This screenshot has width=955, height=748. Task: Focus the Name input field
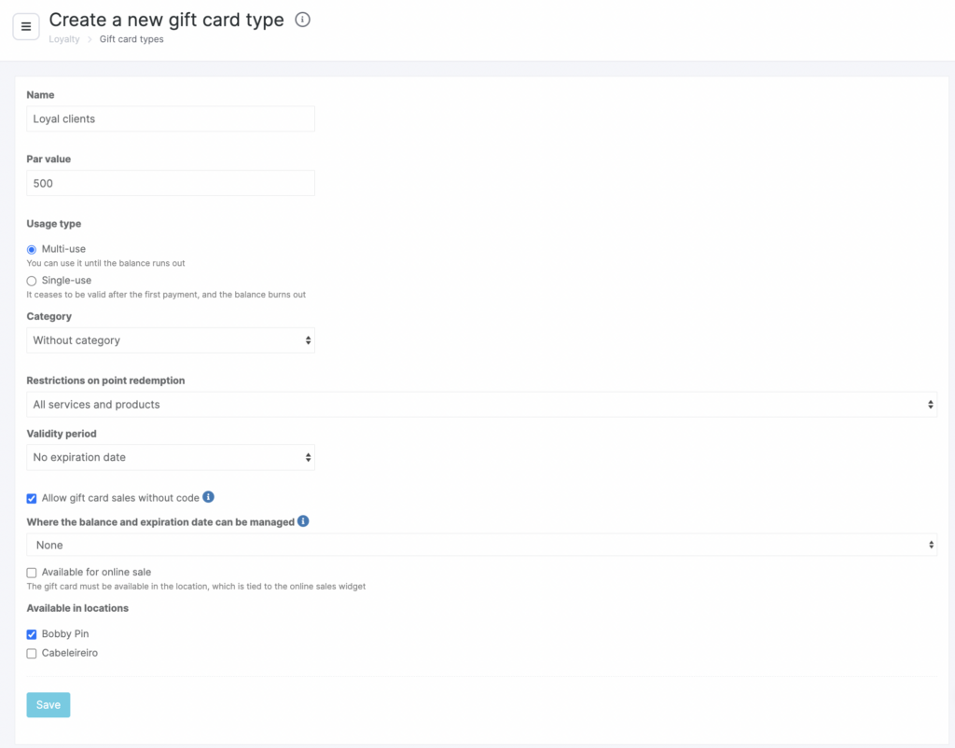[171, 118]
